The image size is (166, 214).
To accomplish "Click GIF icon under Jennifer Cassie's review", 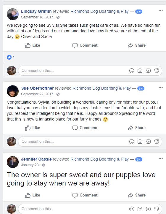I will tap(148, 209).
